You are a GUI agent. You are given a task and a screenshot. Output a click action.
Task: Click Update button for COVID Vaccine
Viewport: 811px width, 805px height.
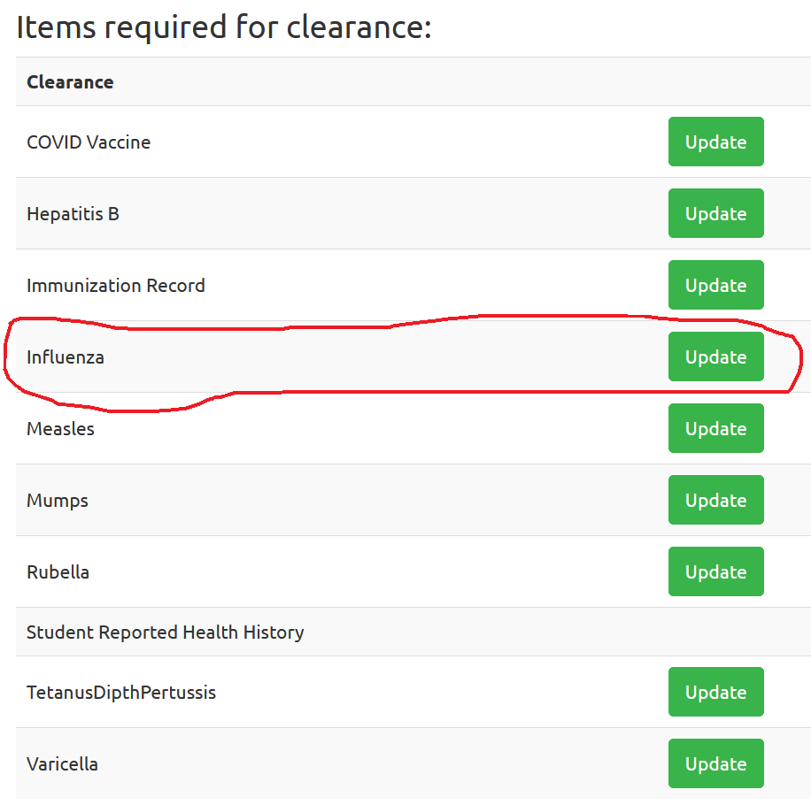point(716,142)
